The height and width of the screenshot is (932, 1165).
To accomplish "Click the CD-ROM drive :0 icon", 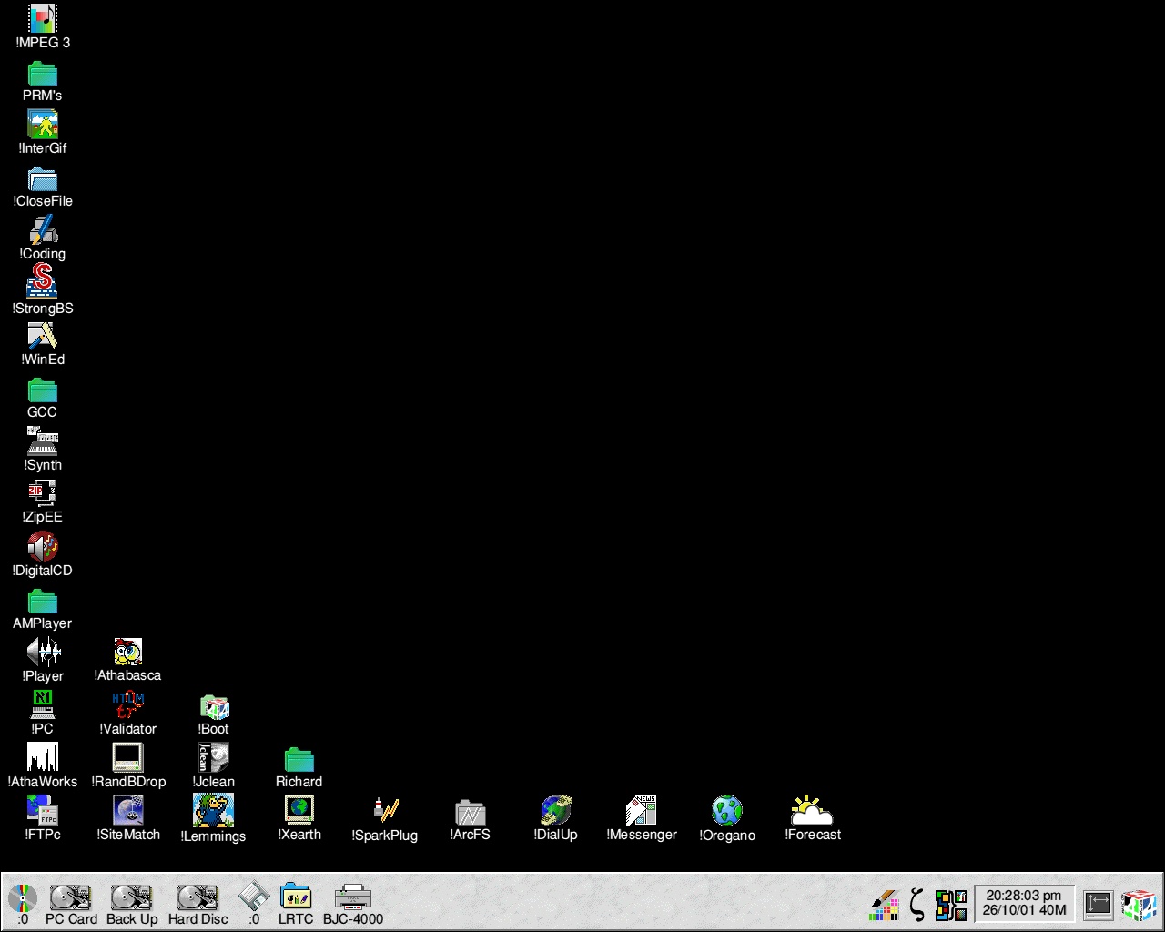I will (x=23, y=905).
